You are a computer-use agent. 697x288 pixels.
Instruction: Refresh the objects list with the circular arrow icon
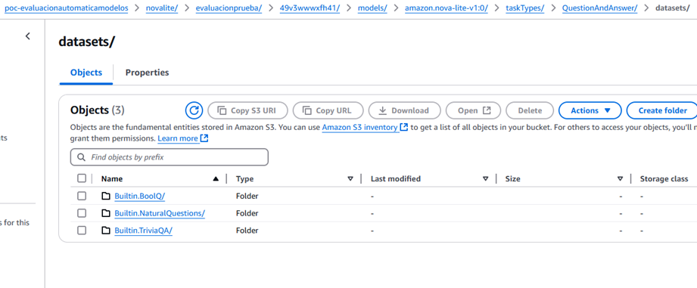tap(194, 110)
